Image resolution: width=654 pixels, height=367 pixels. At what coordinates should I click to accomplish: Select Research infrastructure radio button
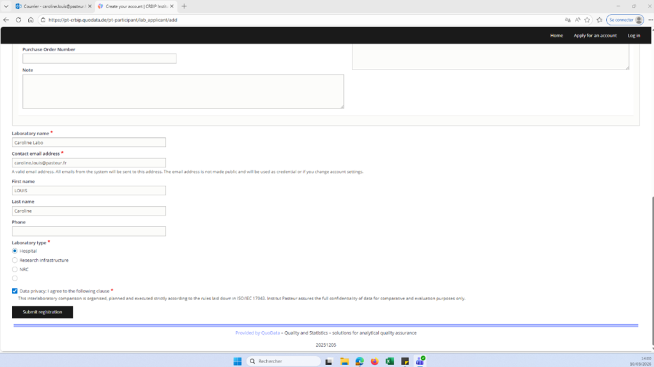tap(15, 260)
